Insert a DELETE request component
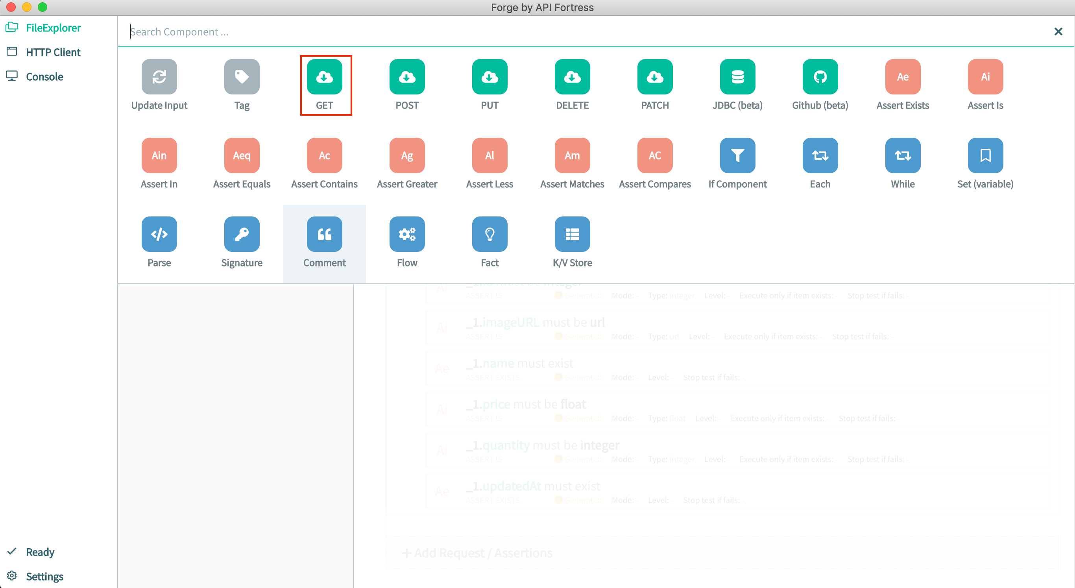1075x588 pixels. pos(572,83)
